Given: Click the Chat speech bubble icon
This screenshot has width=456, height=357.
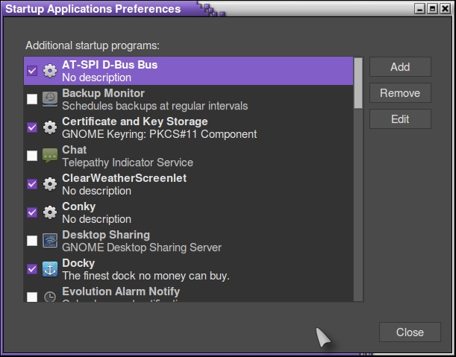Looking at the screenshot, I should tap(50, 156).
